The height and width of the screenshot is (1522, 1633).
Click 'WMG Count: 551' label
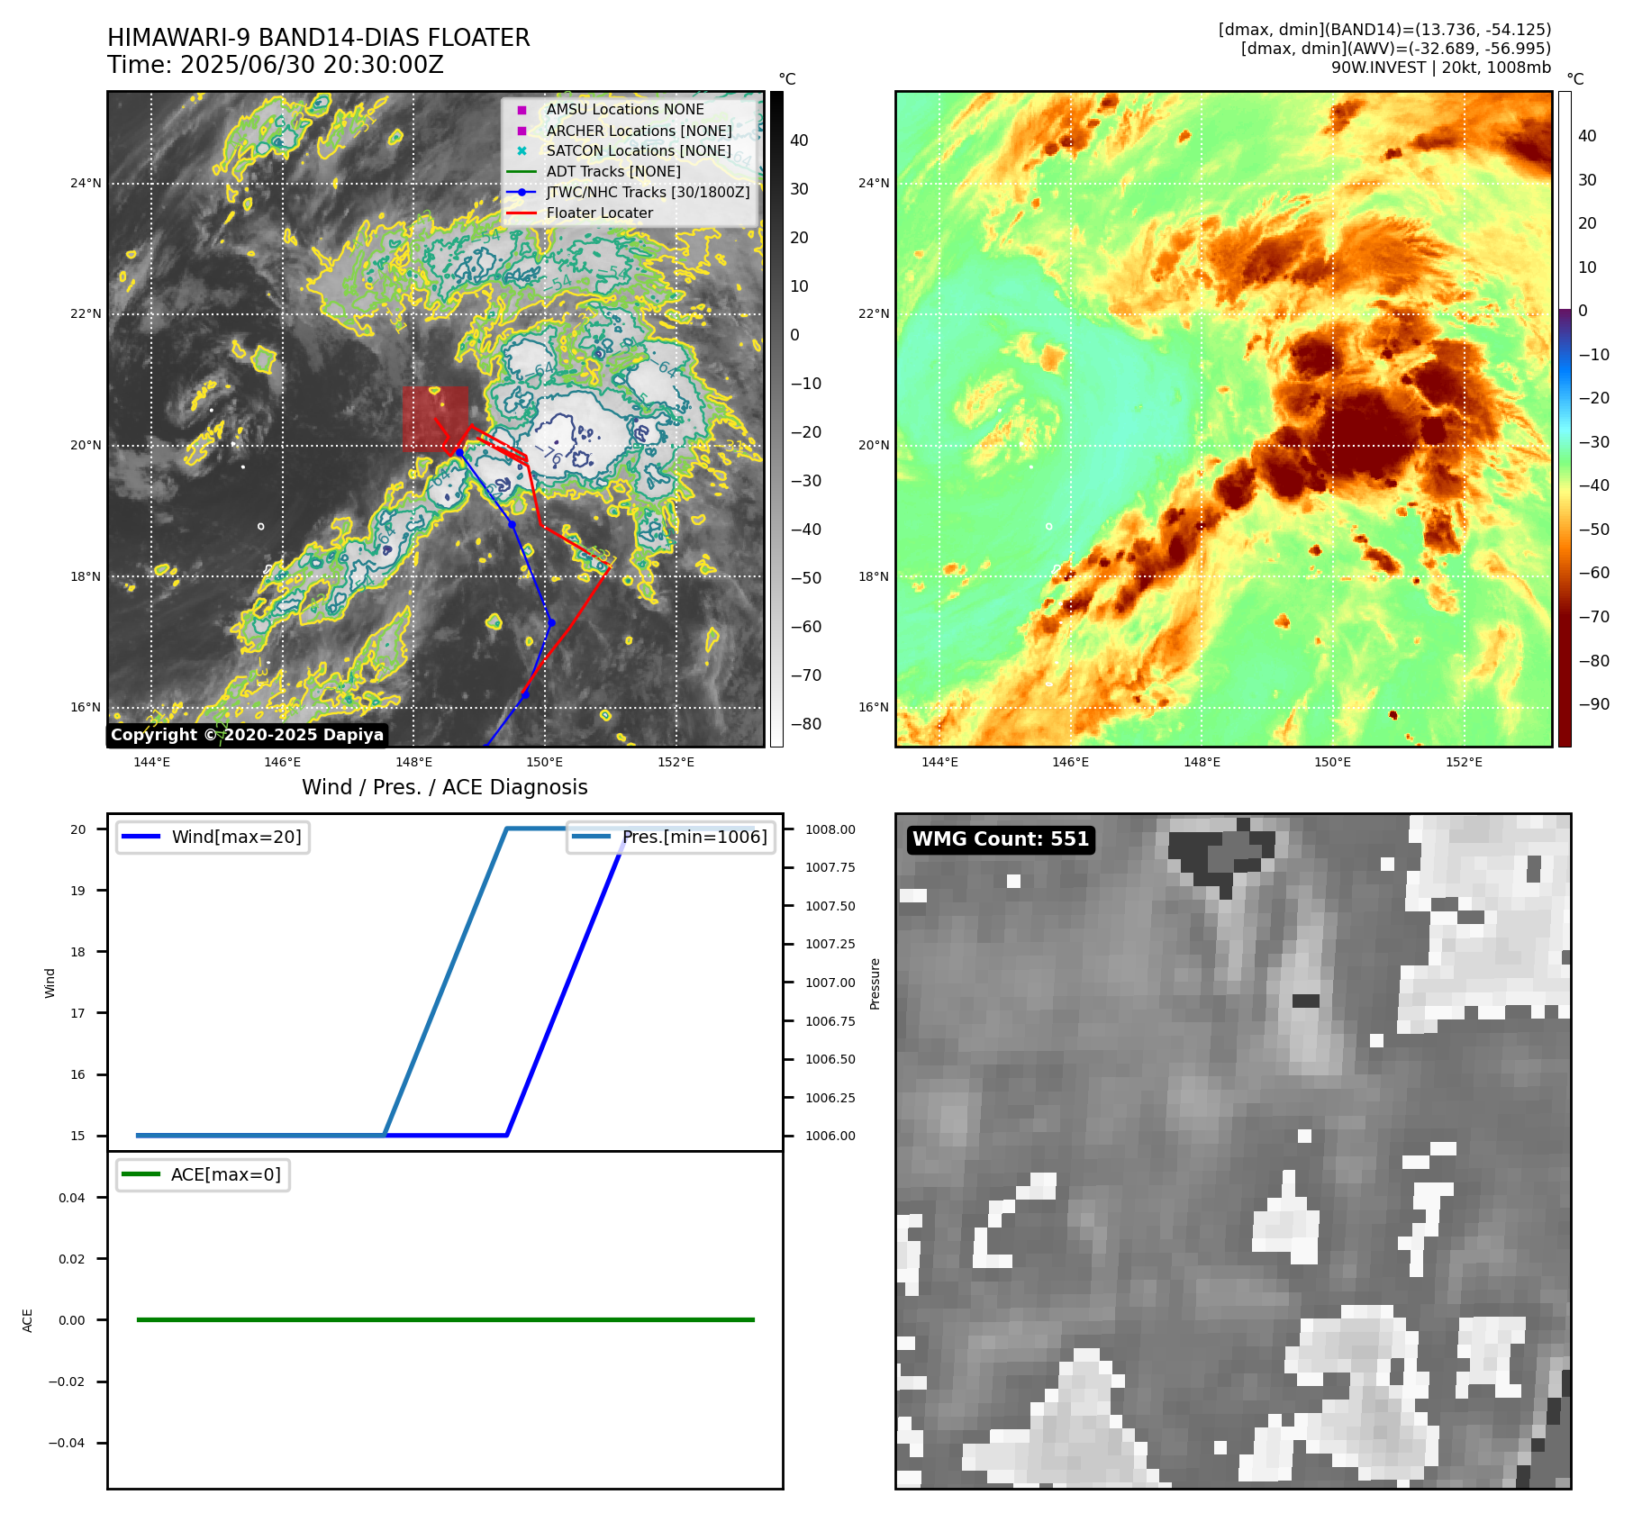[x=1001, y=839]
